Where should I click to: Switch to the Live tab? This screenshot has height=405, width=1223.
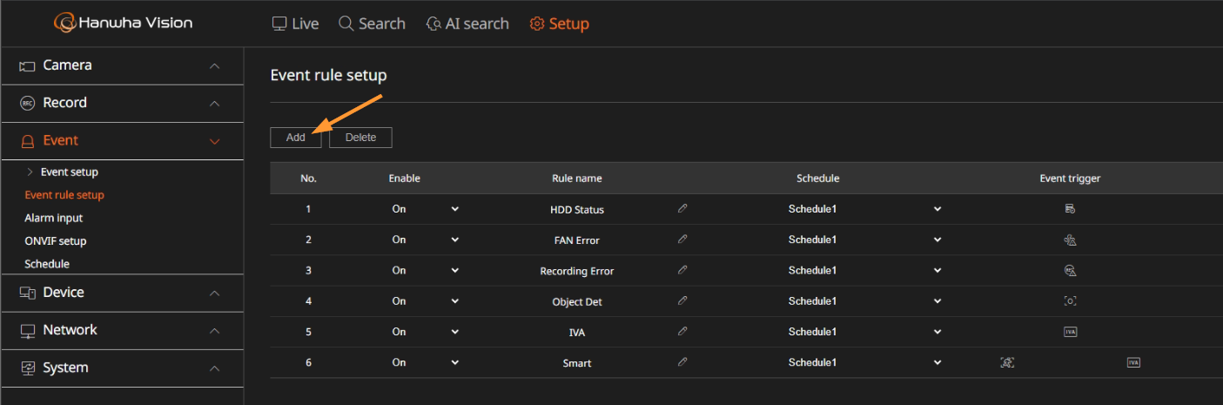pyautogui.click(x=295, y=24)
